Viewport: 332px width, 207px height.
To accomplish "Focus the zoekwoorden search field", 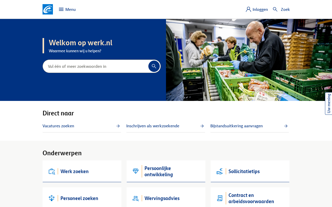I will (95, 66).
